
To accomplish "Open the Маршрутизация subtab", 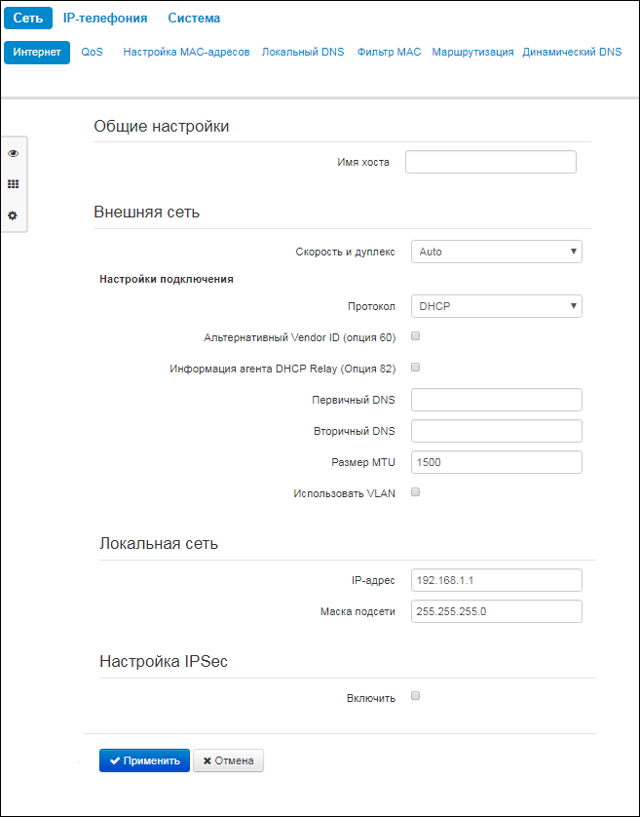I will click(472, 53).
